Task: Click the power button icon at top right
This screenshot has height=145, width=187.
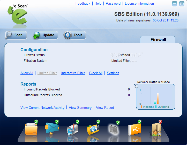Action: point(182,4)
